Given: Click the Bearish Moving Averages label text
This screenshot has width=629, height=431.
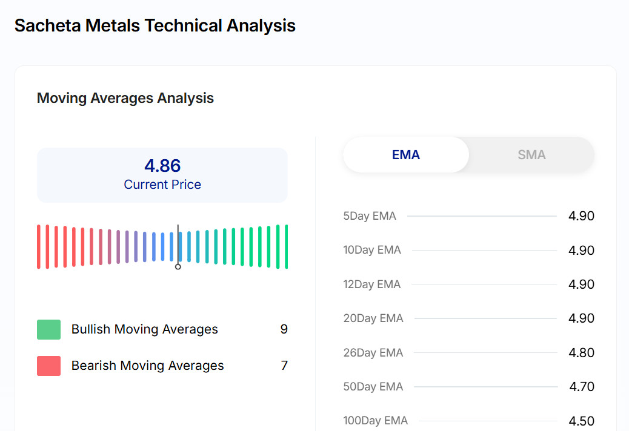Looking at the screenshot, I should [148, 366].
